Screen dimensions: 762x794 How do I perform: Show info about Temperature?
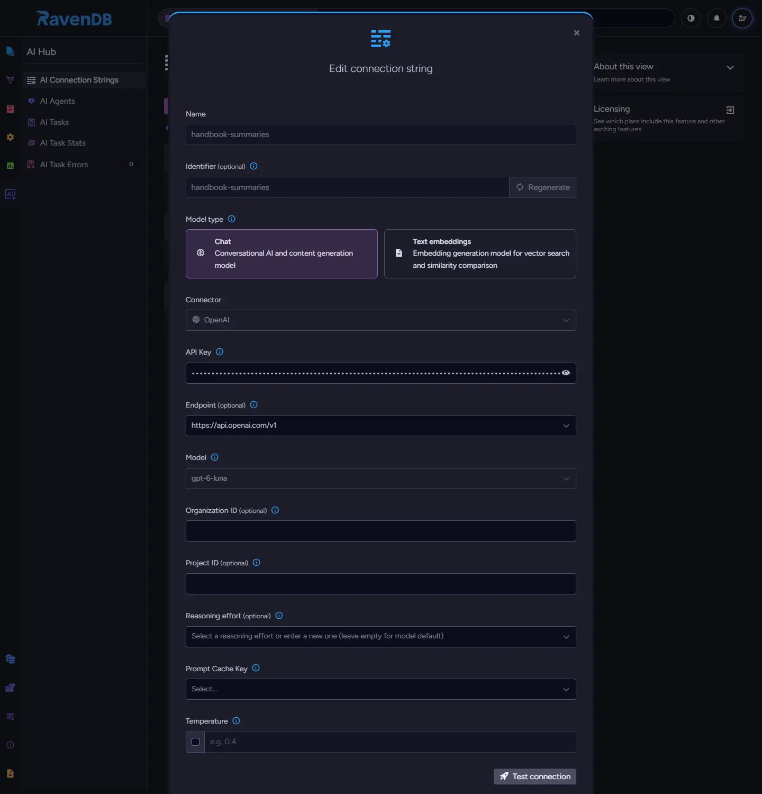(237, 721)
